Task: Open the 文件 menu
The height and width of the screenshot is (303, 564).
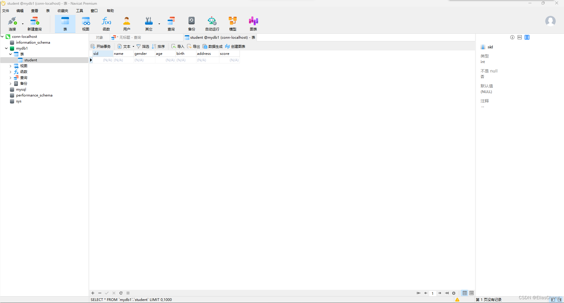Action: [6, 11]
